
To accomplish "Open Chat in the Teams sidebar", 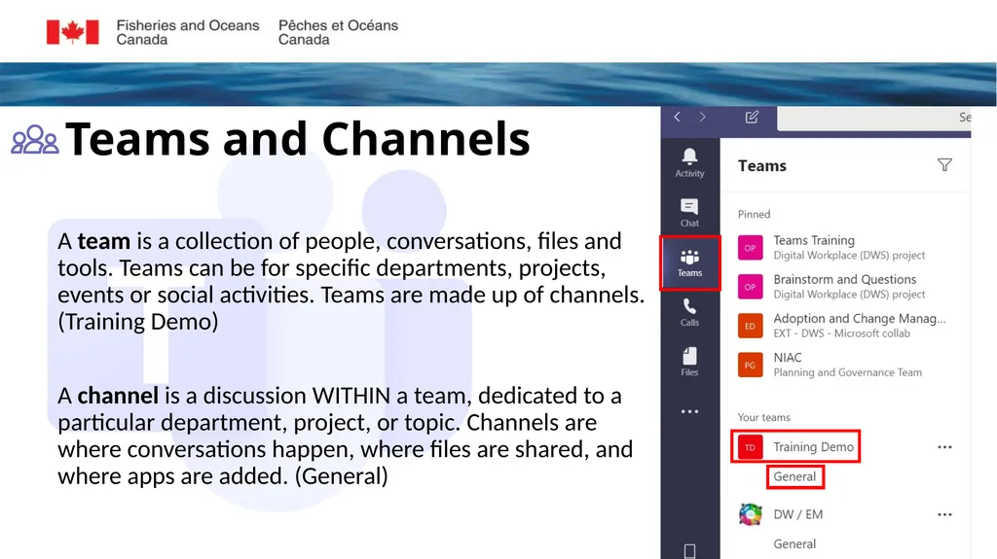I will pos(689,213).
